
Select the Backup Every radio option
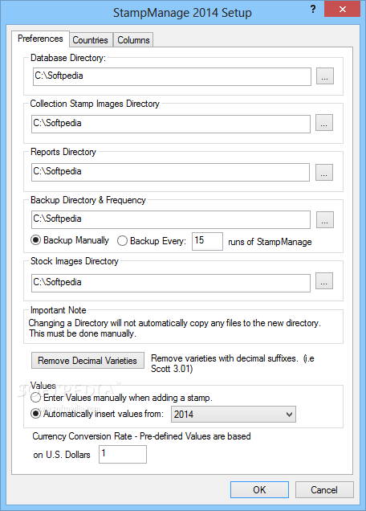152,241
